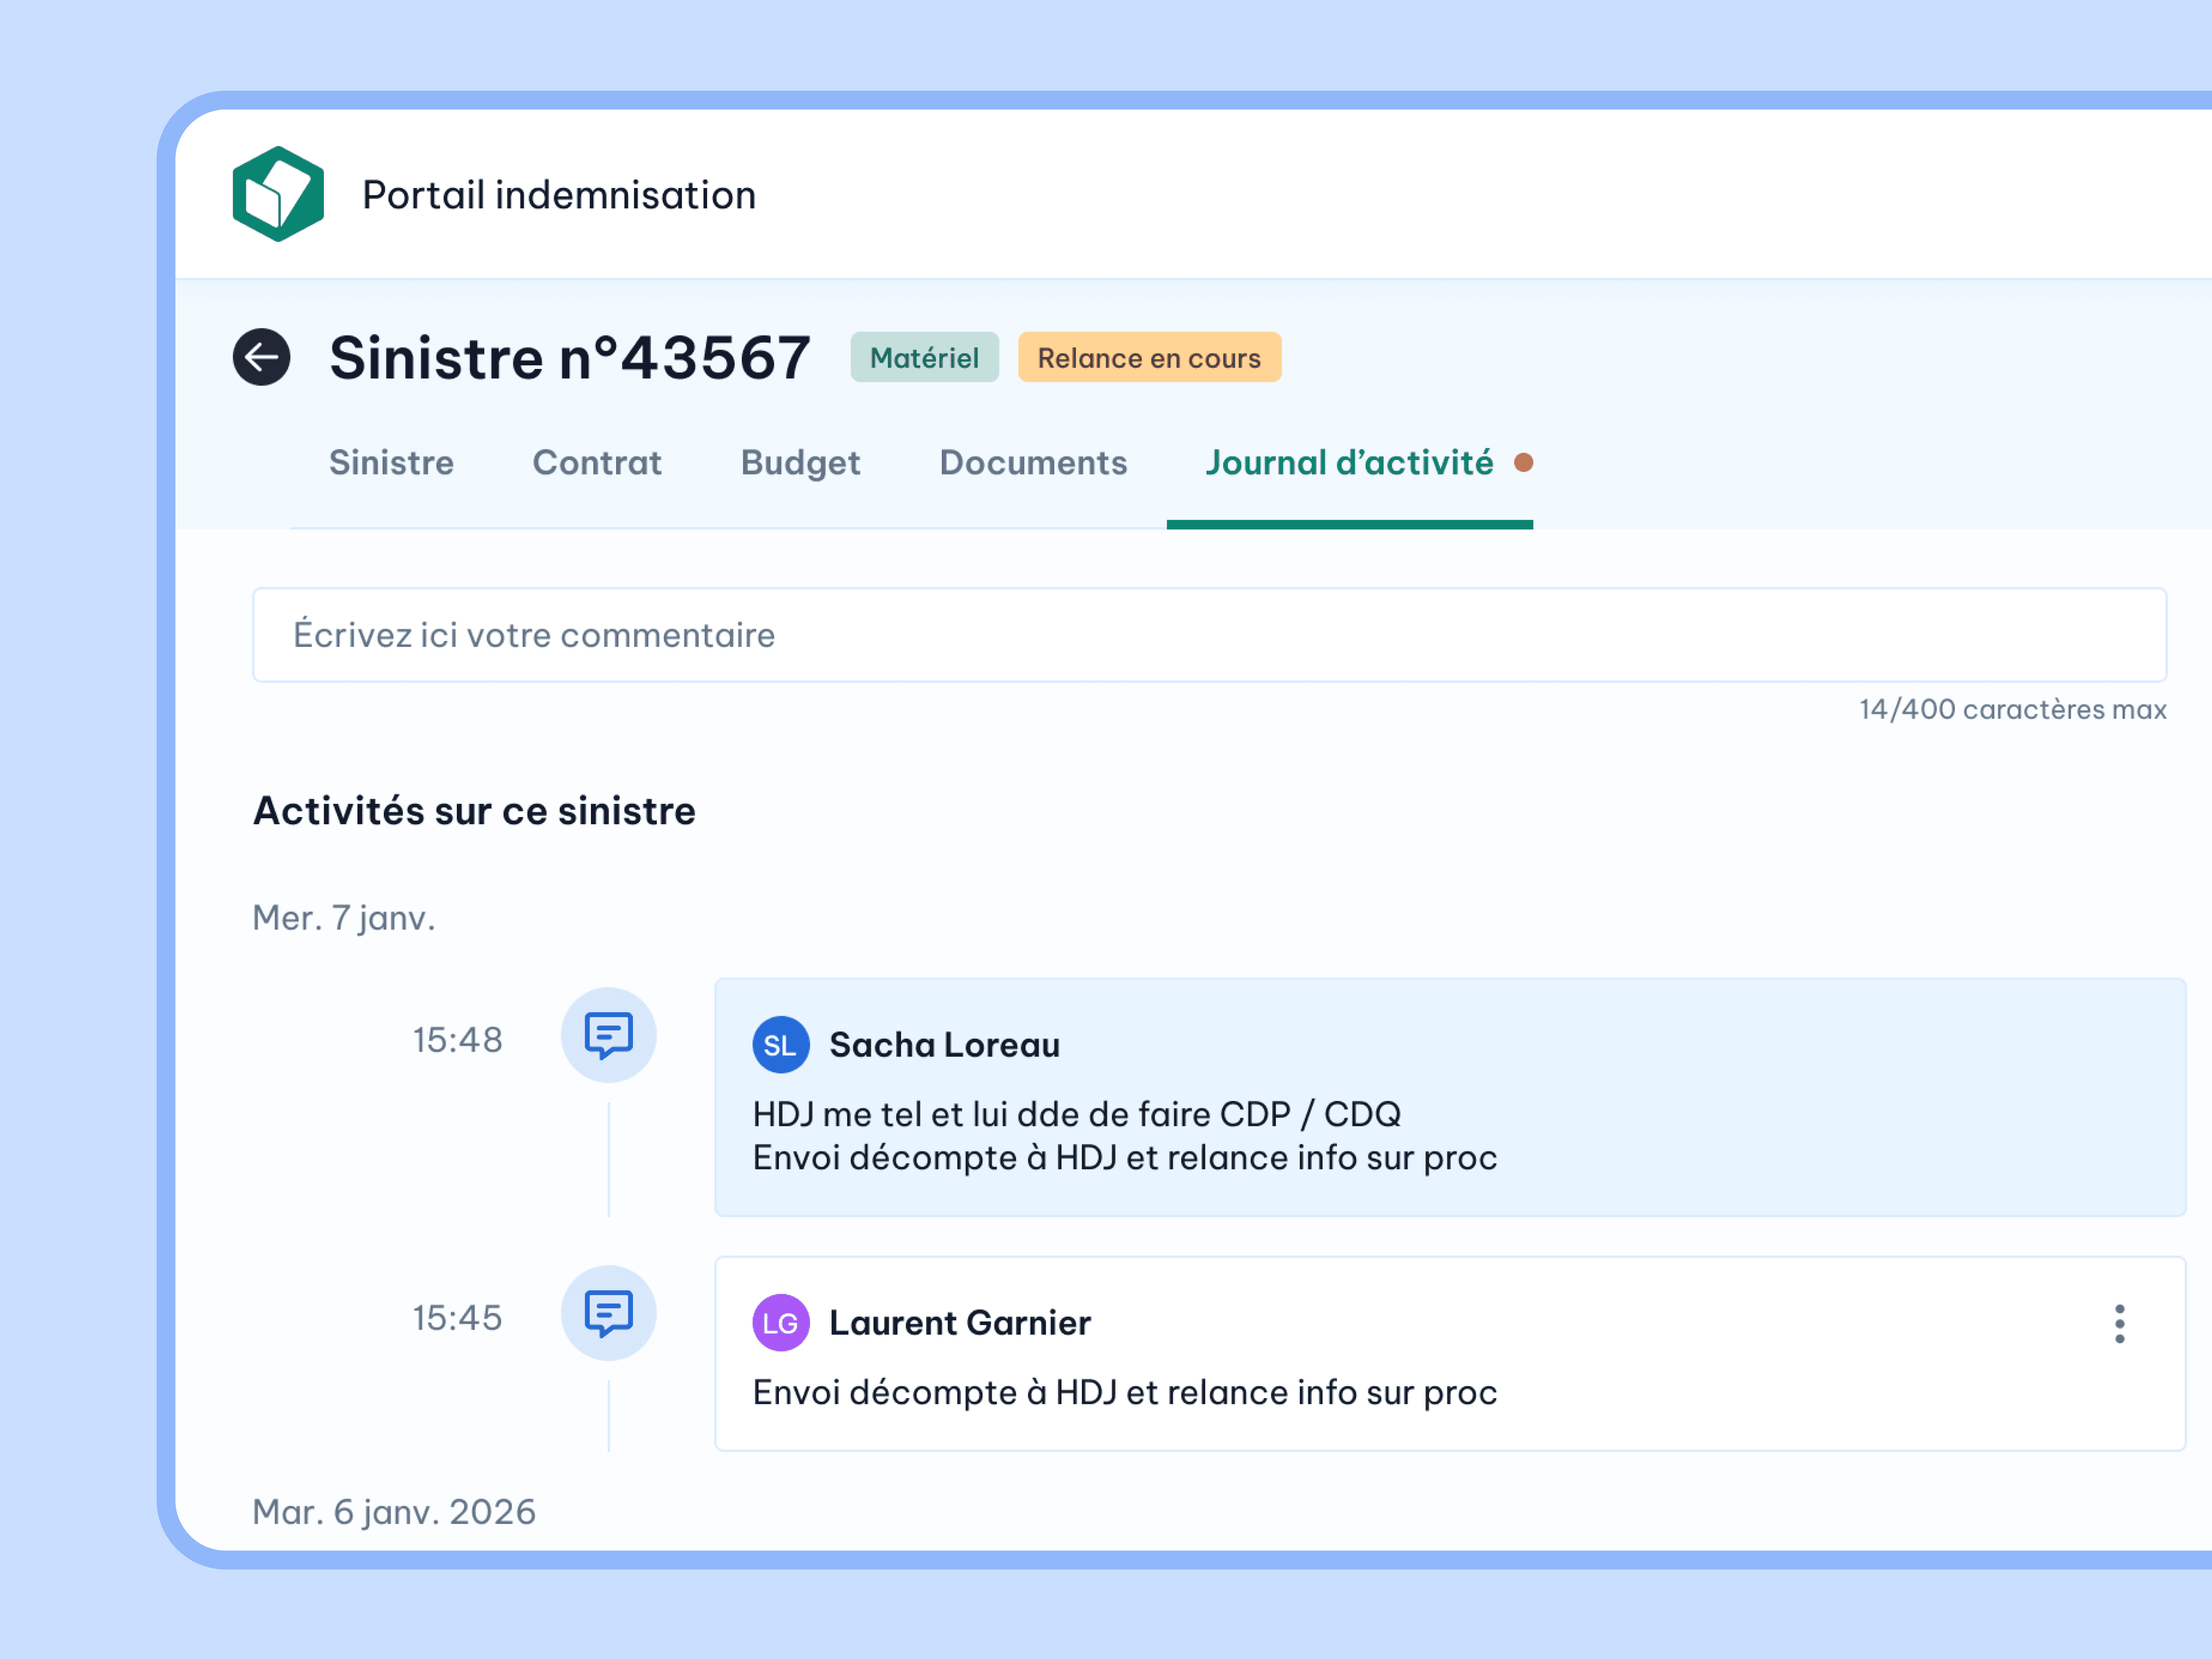Focus the Écrivez ici votre commentaire field
This screenshot has height=1659, width=2212.
coord(1209,635)
